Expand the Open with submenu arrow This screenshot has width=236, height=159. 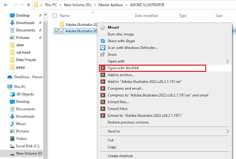228,61
